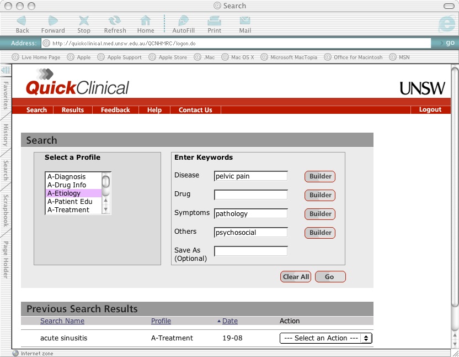Select A-Treatment in the profile list
Image resolution: width=459 pixels, height=357 pixels.
(68, 210)
